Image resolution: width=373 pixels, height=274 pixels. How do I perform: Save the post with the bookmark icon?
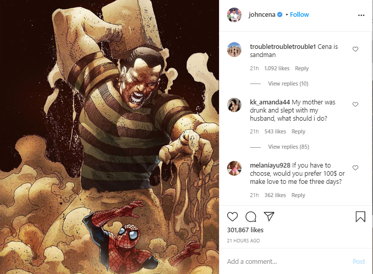[x=360, y=216]
